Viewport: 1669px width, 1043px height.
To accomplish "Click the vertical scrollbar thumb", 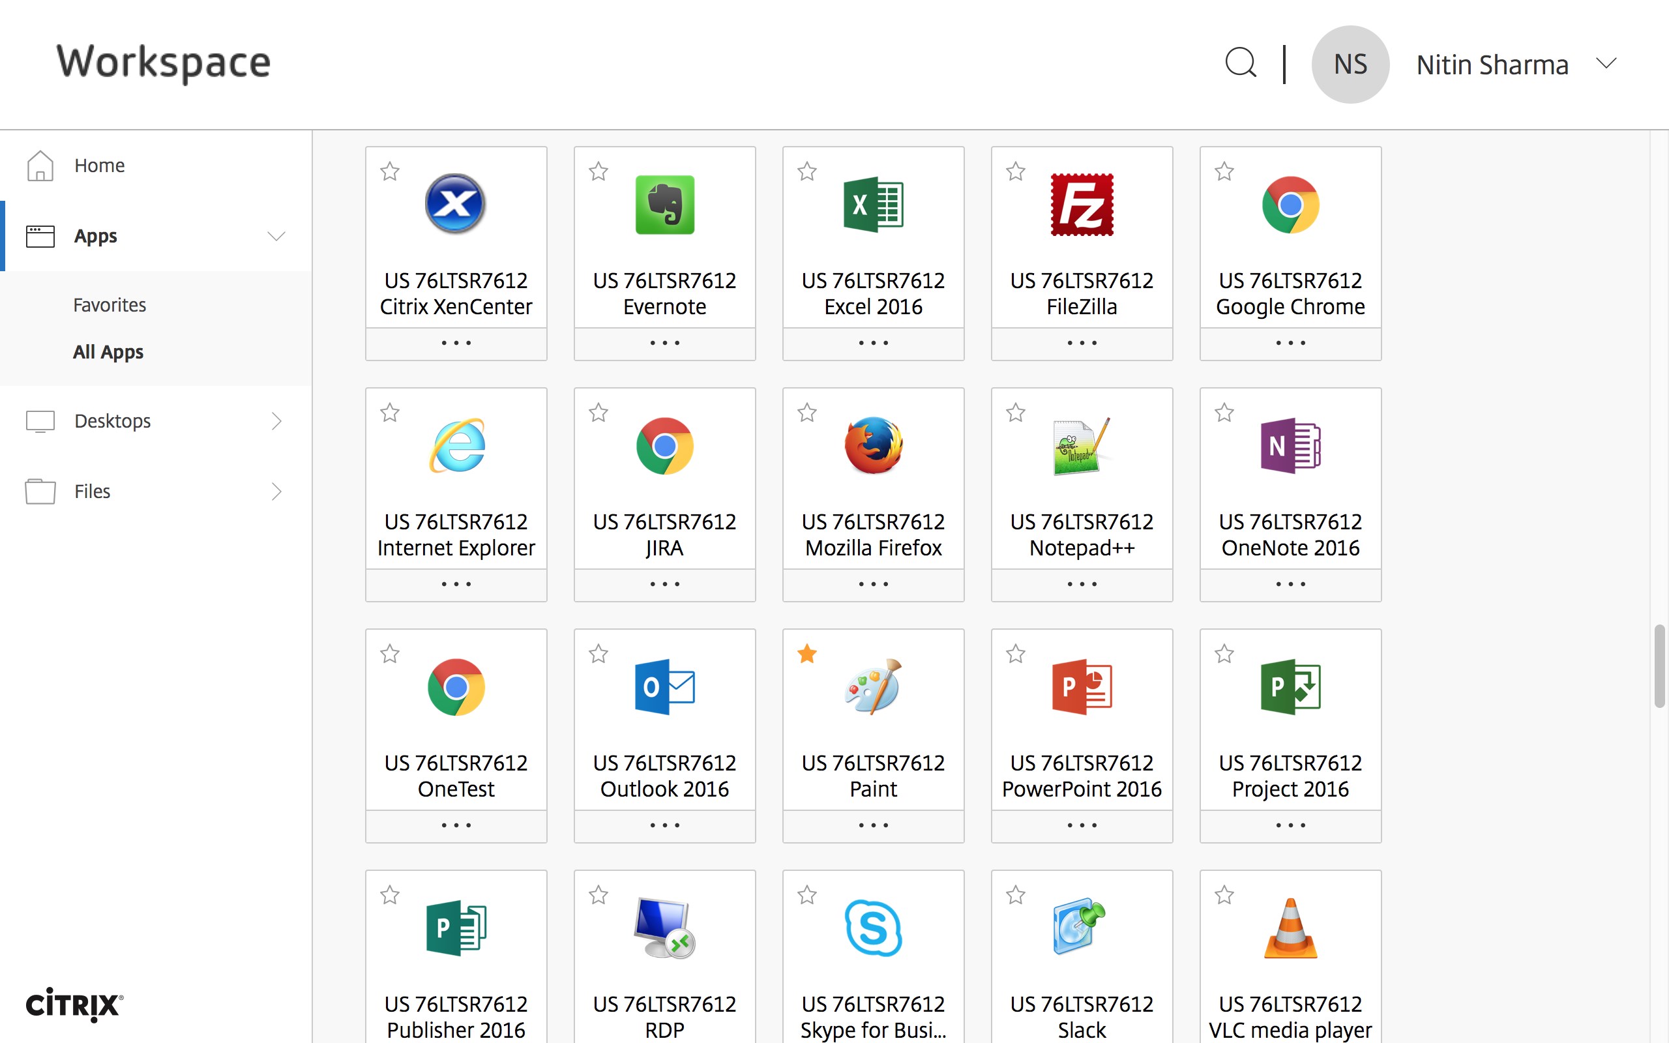I will point(1659,666).
